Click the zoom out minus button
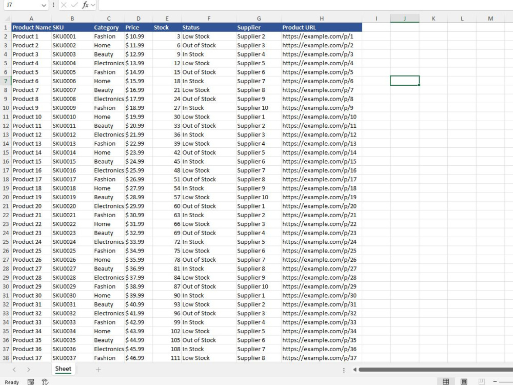 click(x=495, y=382)
